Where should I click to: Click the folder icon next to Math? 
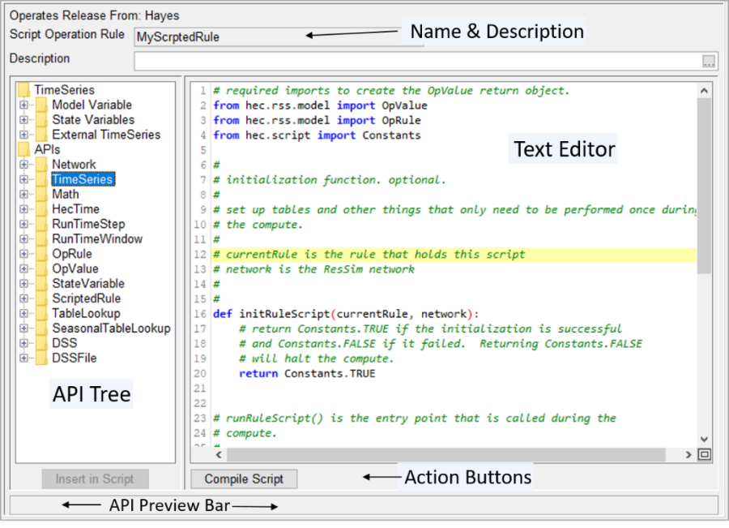(x=41, y=195)
